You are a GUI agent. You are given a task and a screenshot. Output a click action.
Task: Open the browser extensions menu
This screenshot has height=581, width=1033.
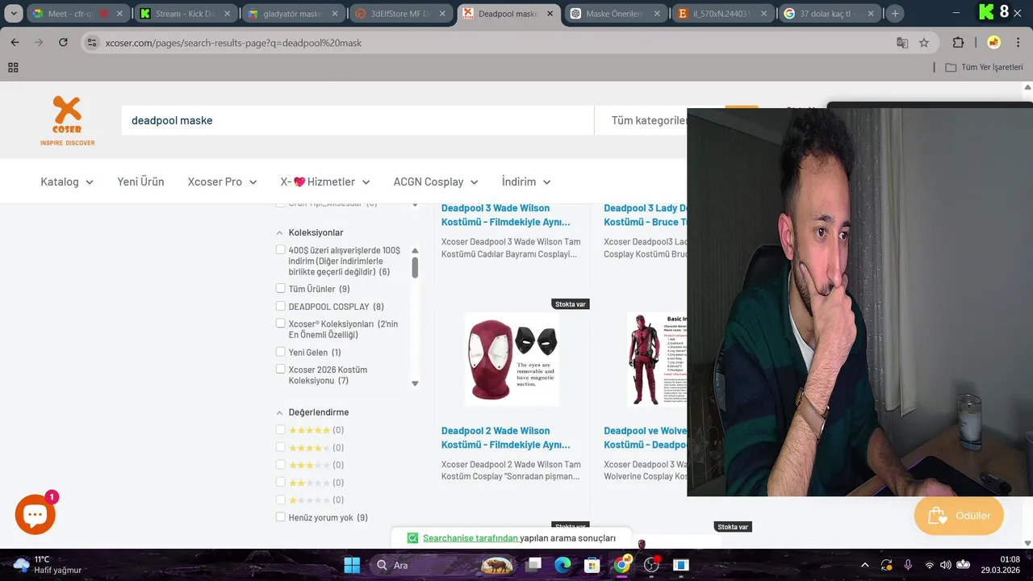click(x=958, y=43)
